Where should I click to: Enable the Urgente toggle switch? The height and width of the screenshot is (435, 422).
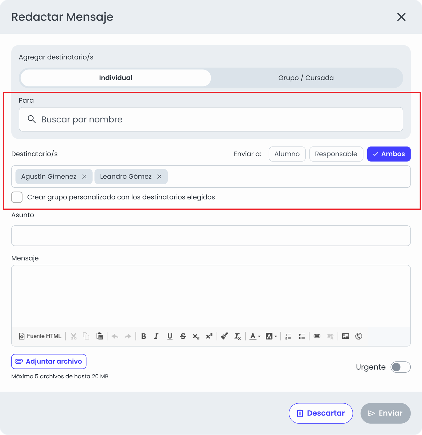(x=400, y=367)
